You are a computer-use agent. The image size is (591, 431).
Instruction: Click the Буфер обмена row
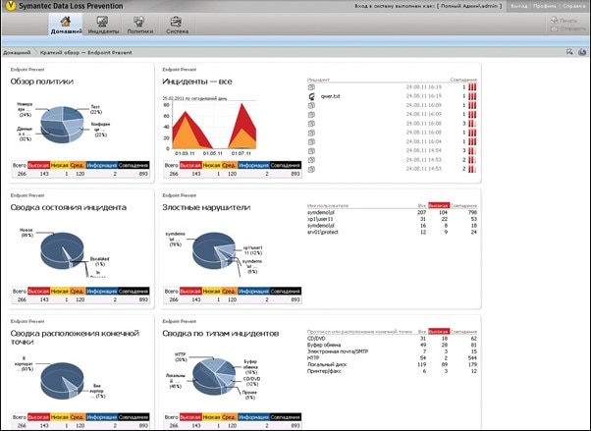click(392, 345)
